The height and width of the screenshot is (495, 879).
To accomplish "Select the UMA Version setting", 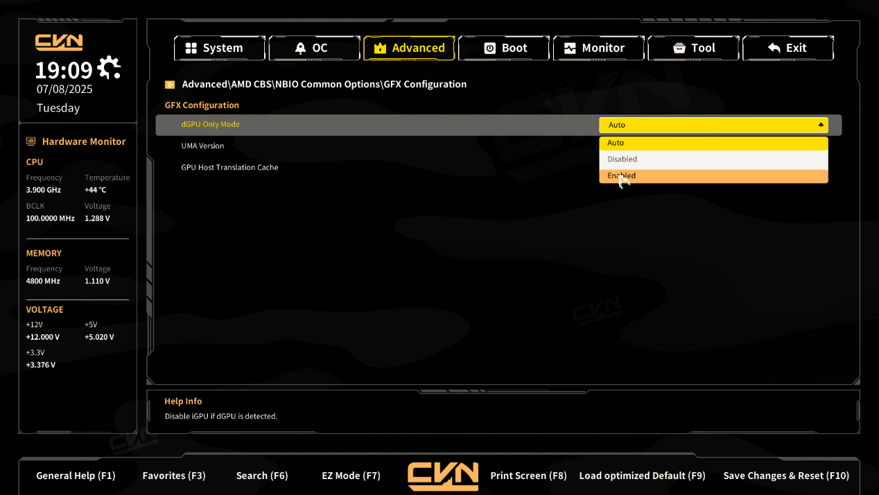I will 202,146.
